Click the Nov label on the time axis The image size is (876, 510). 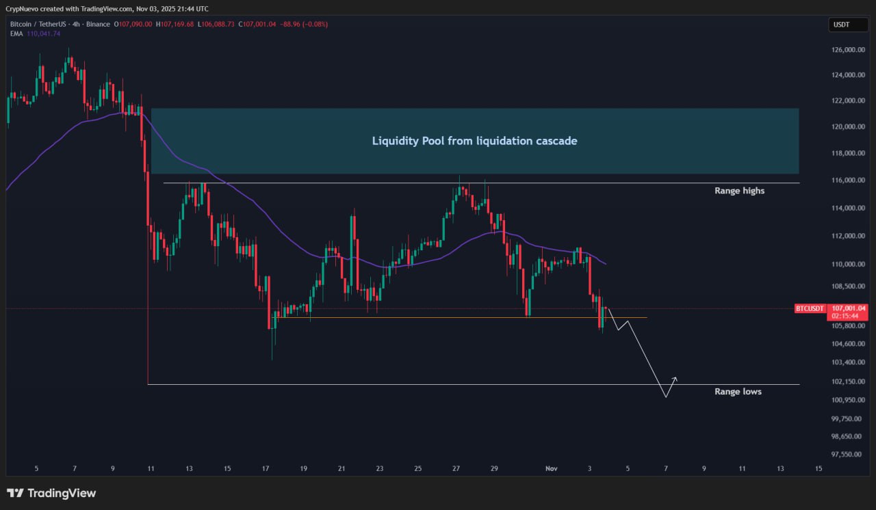pyautogui.click(x=552, y=469)
